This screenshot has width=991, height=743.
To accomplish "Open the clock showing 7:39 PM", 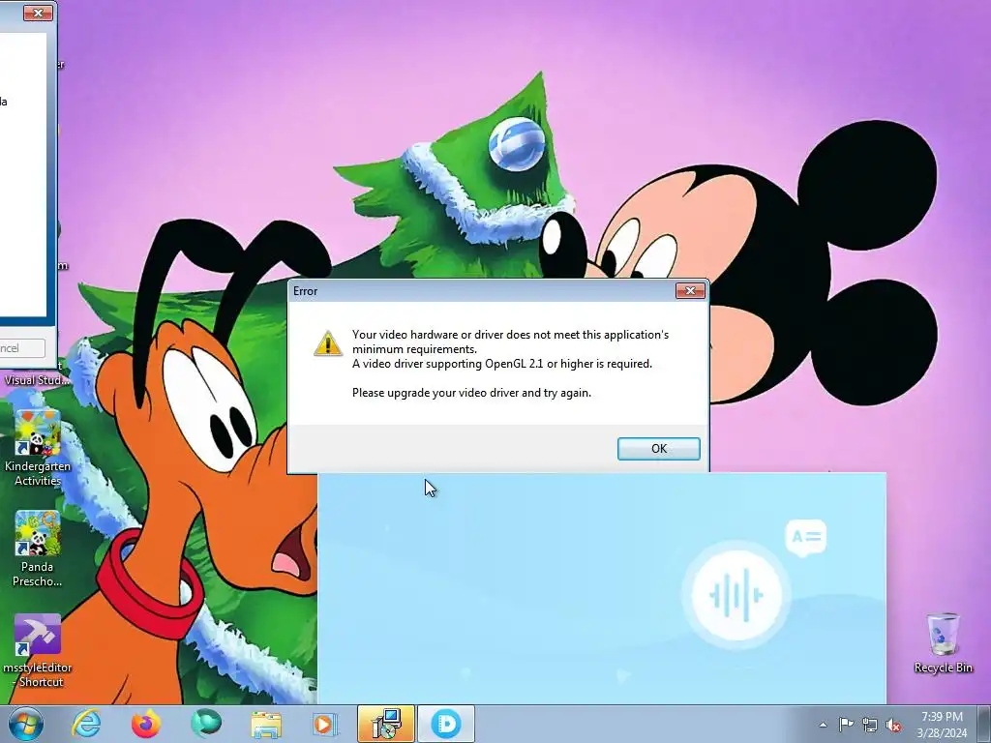I will (x=942, y=725).
